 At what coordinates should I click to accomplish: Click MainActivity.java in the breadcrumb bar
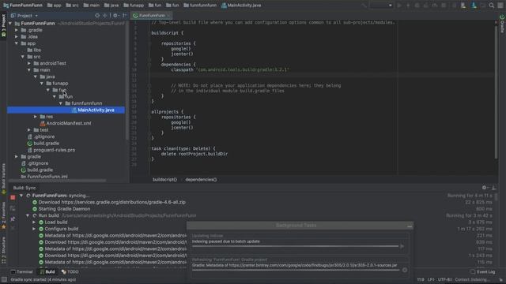coord(241,6)
